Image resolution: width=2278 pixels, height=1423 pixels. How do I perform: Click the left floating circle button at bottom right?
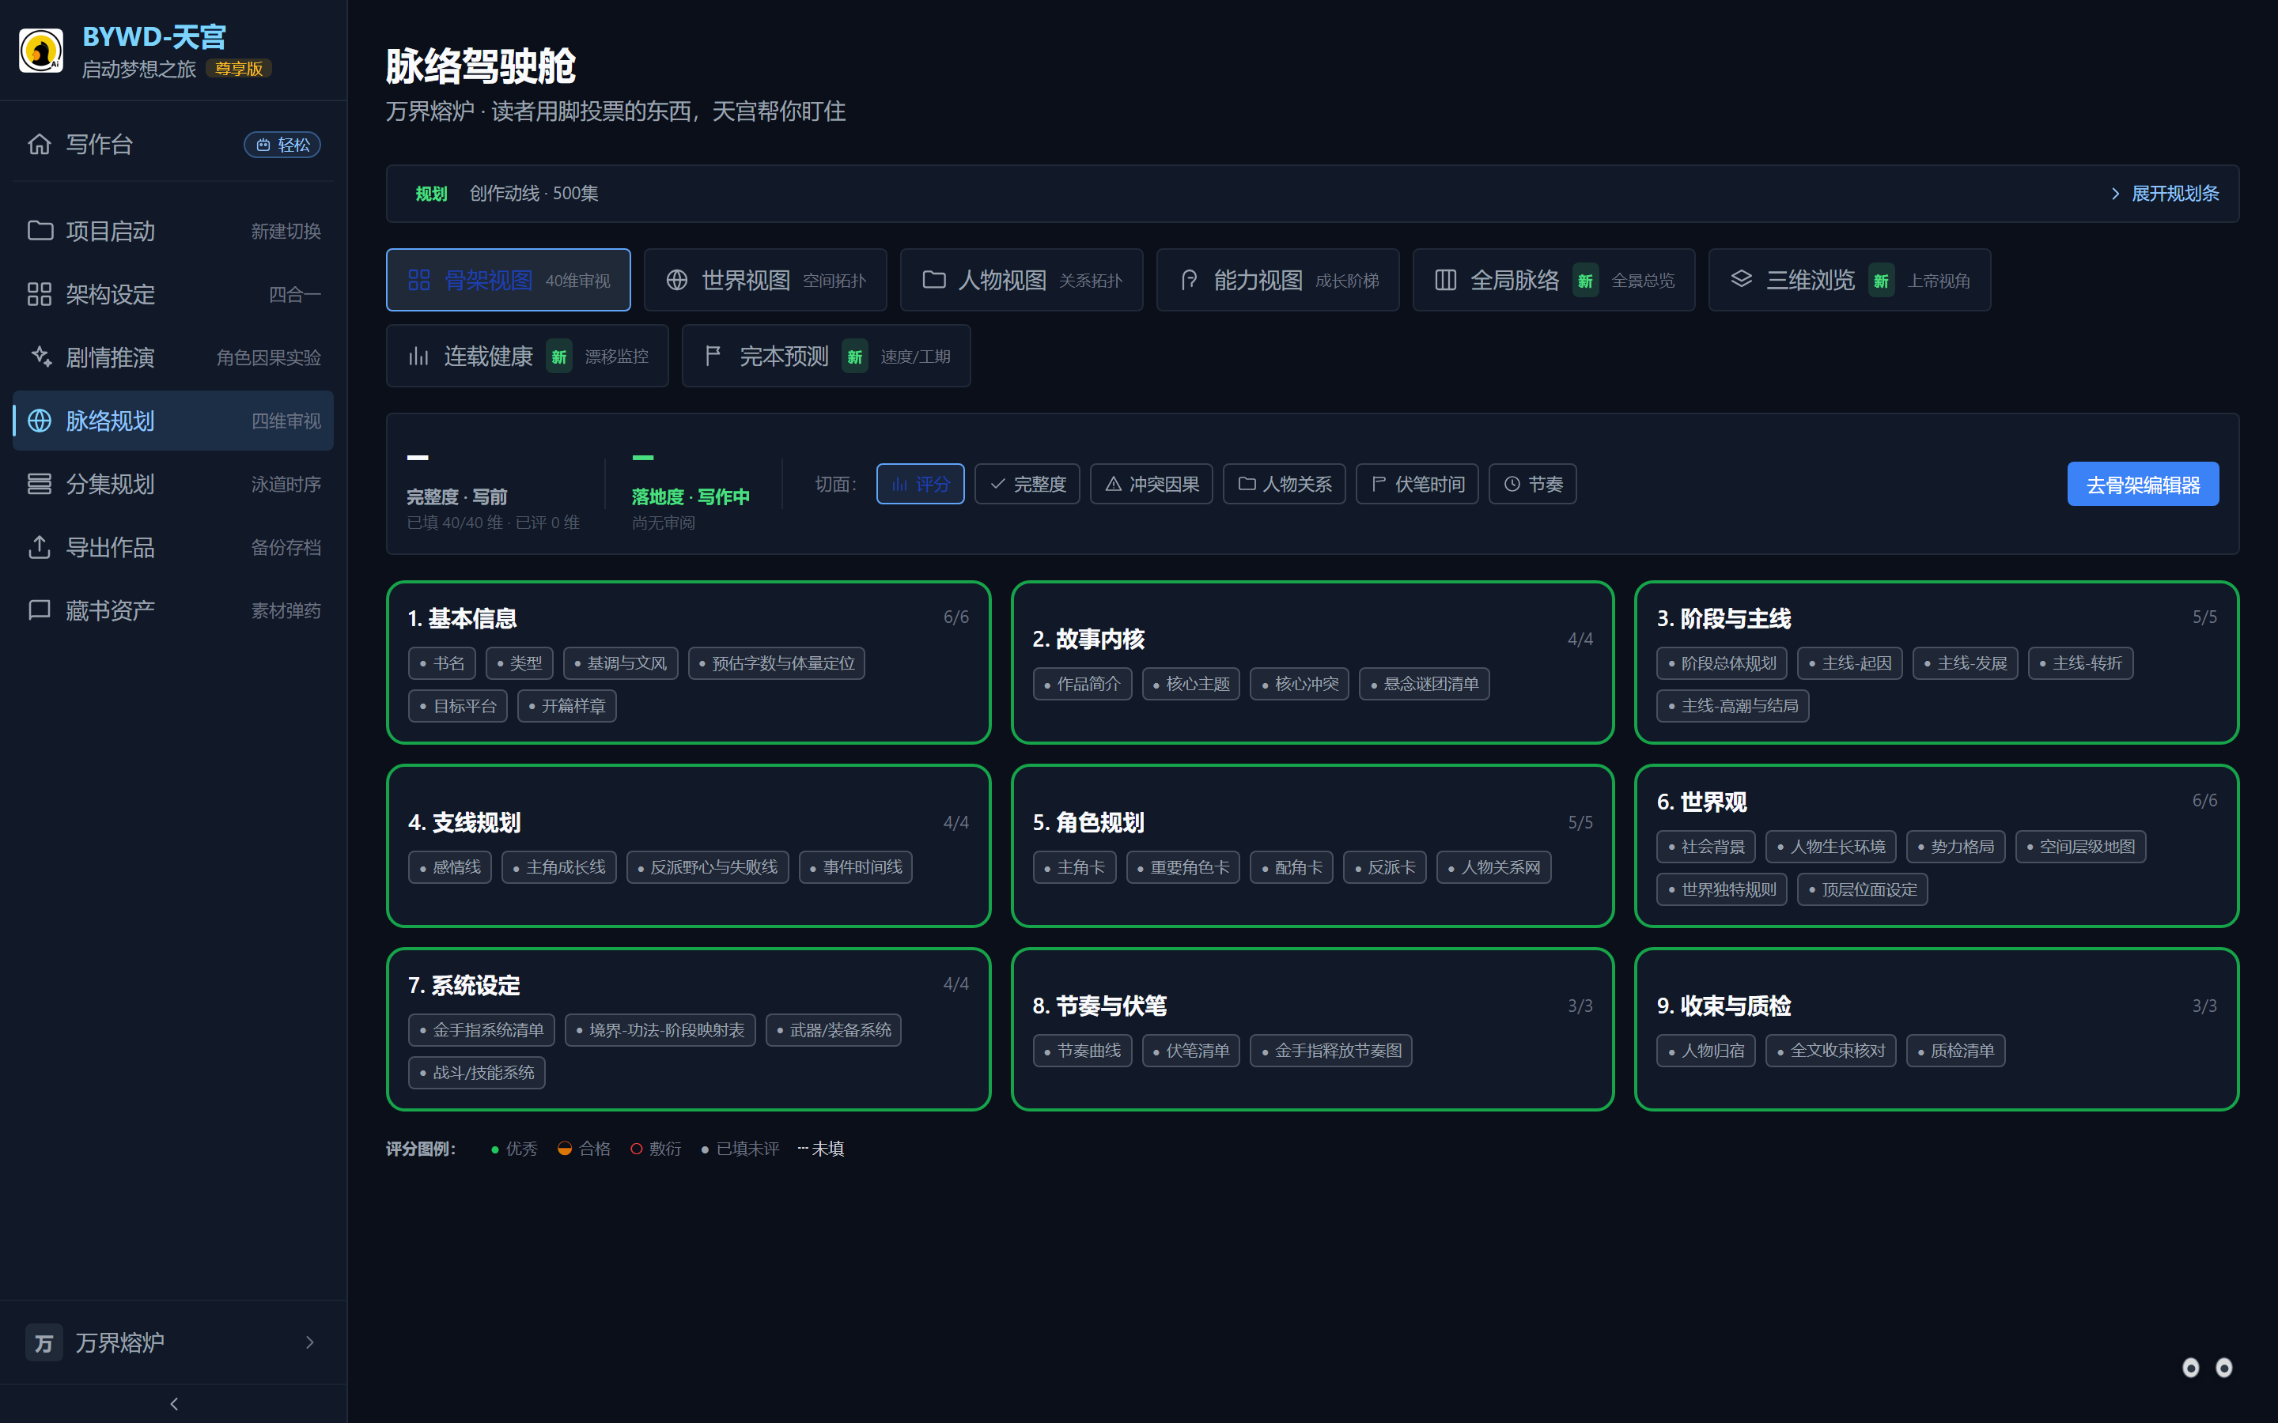tap(2192, 1368)
